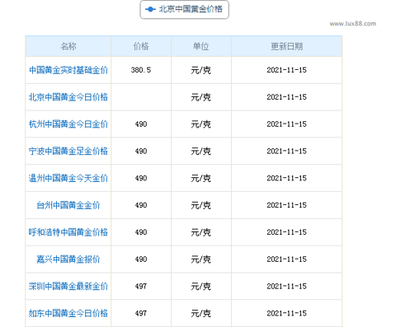This screenshot has height=327, width=396.
Task: Click the blue legend marker icon
Action: click(150, 9)
